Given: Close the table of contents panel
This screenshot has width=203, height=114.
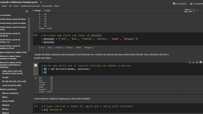Looking at the screenshot, I should point(27,11).
